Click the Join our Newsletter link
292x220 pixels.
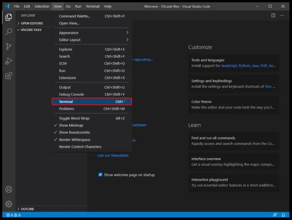pos(113,156)
